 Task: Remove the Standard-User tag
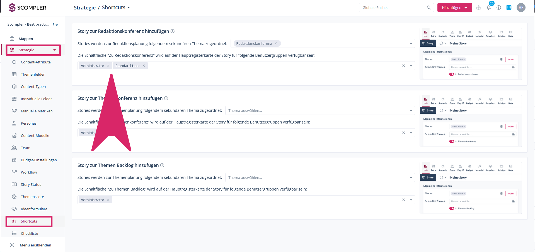[144, 66]
